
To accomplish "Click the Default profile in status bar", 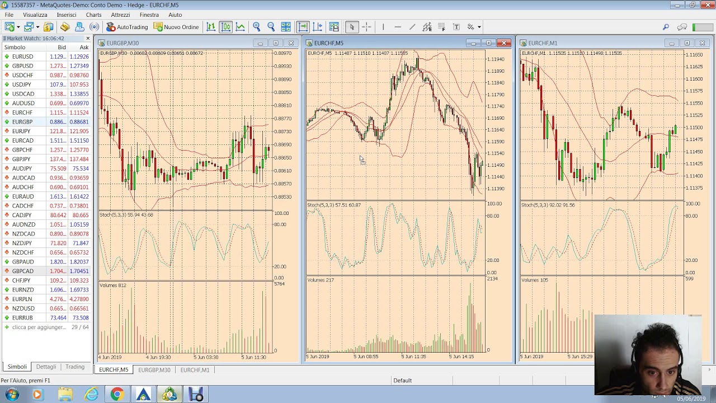I will pyautogui.click(x=402, y=381).
